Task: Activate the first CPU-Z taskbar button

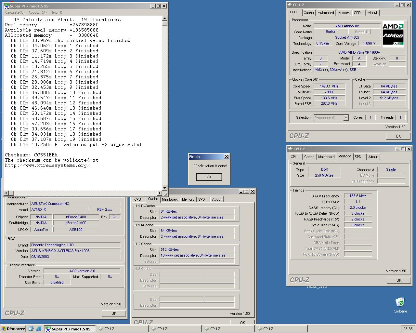Action: click(x=123, y=329)
